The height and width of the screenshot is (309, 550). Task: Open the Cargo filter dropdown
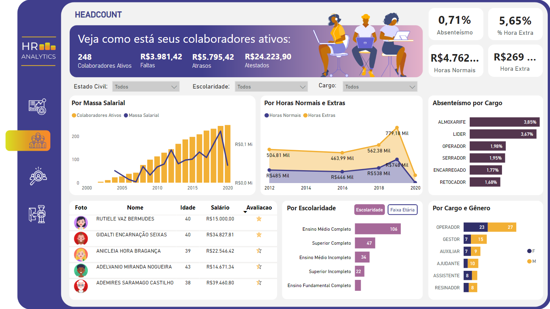(380, 87)
